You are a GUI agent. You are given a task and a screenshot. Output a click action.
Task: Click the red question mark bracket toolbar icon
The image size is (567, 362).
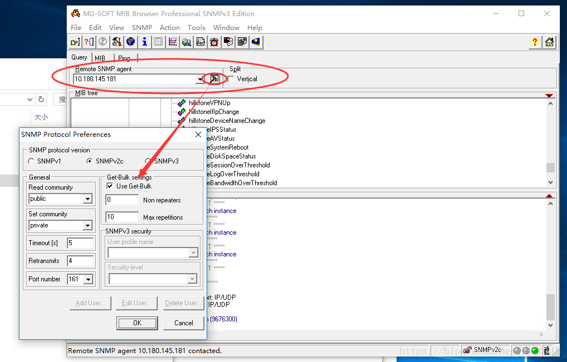point(89,42)
